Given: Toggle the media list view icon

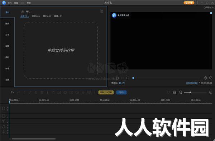Looking at the screenshot, I should tap(102, 11).
